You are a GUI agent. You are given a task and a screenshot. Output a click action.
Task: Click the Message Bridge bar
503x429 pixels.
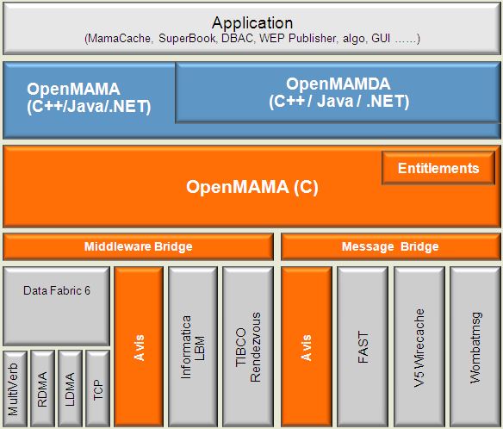point(391,246)
